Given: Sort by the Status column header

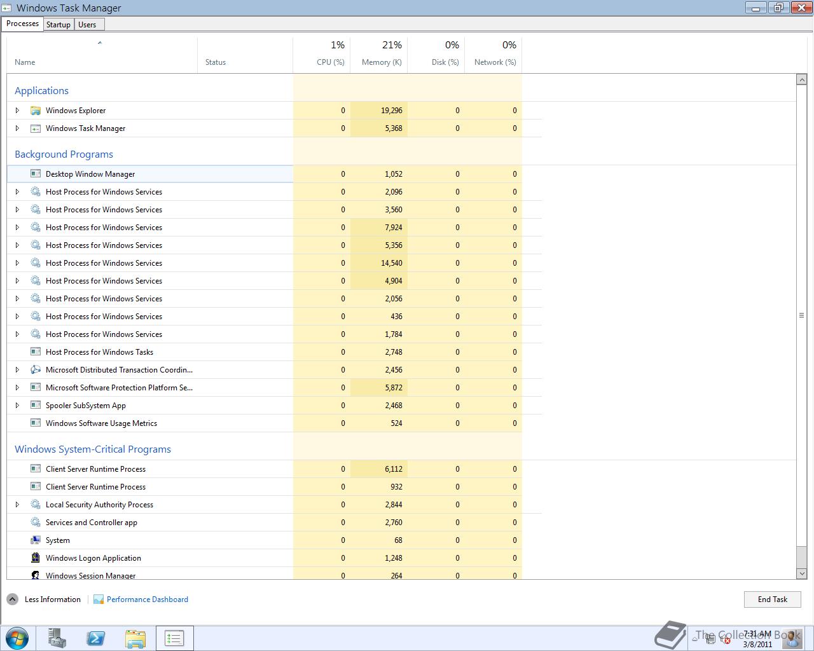Looking at the screenshot, I should pos(245,55).
